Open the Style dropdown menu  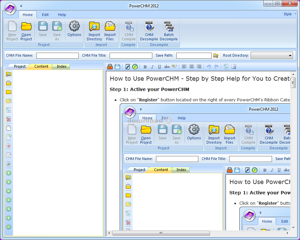290,14
